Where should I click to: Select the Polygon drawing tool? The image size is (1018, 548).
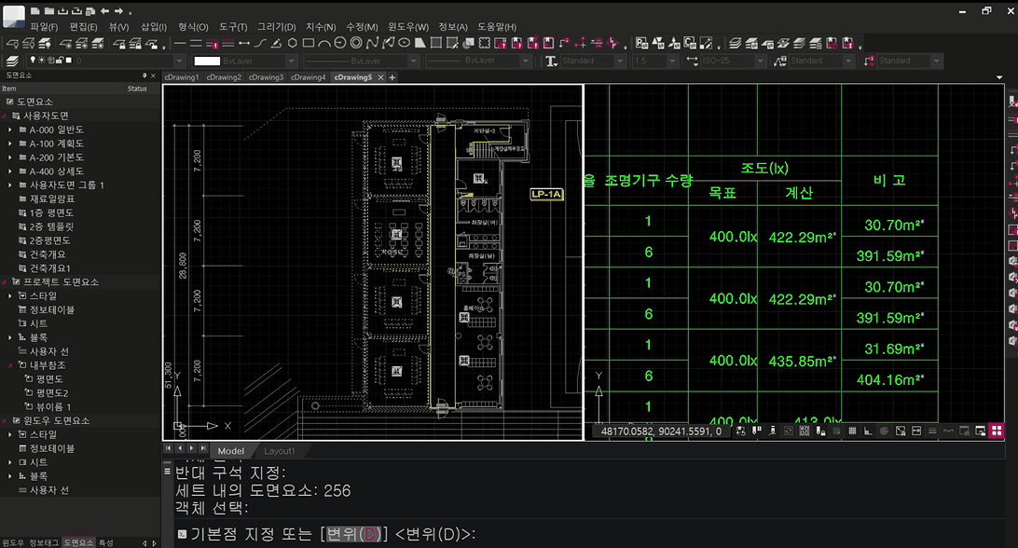coord(292,43)
